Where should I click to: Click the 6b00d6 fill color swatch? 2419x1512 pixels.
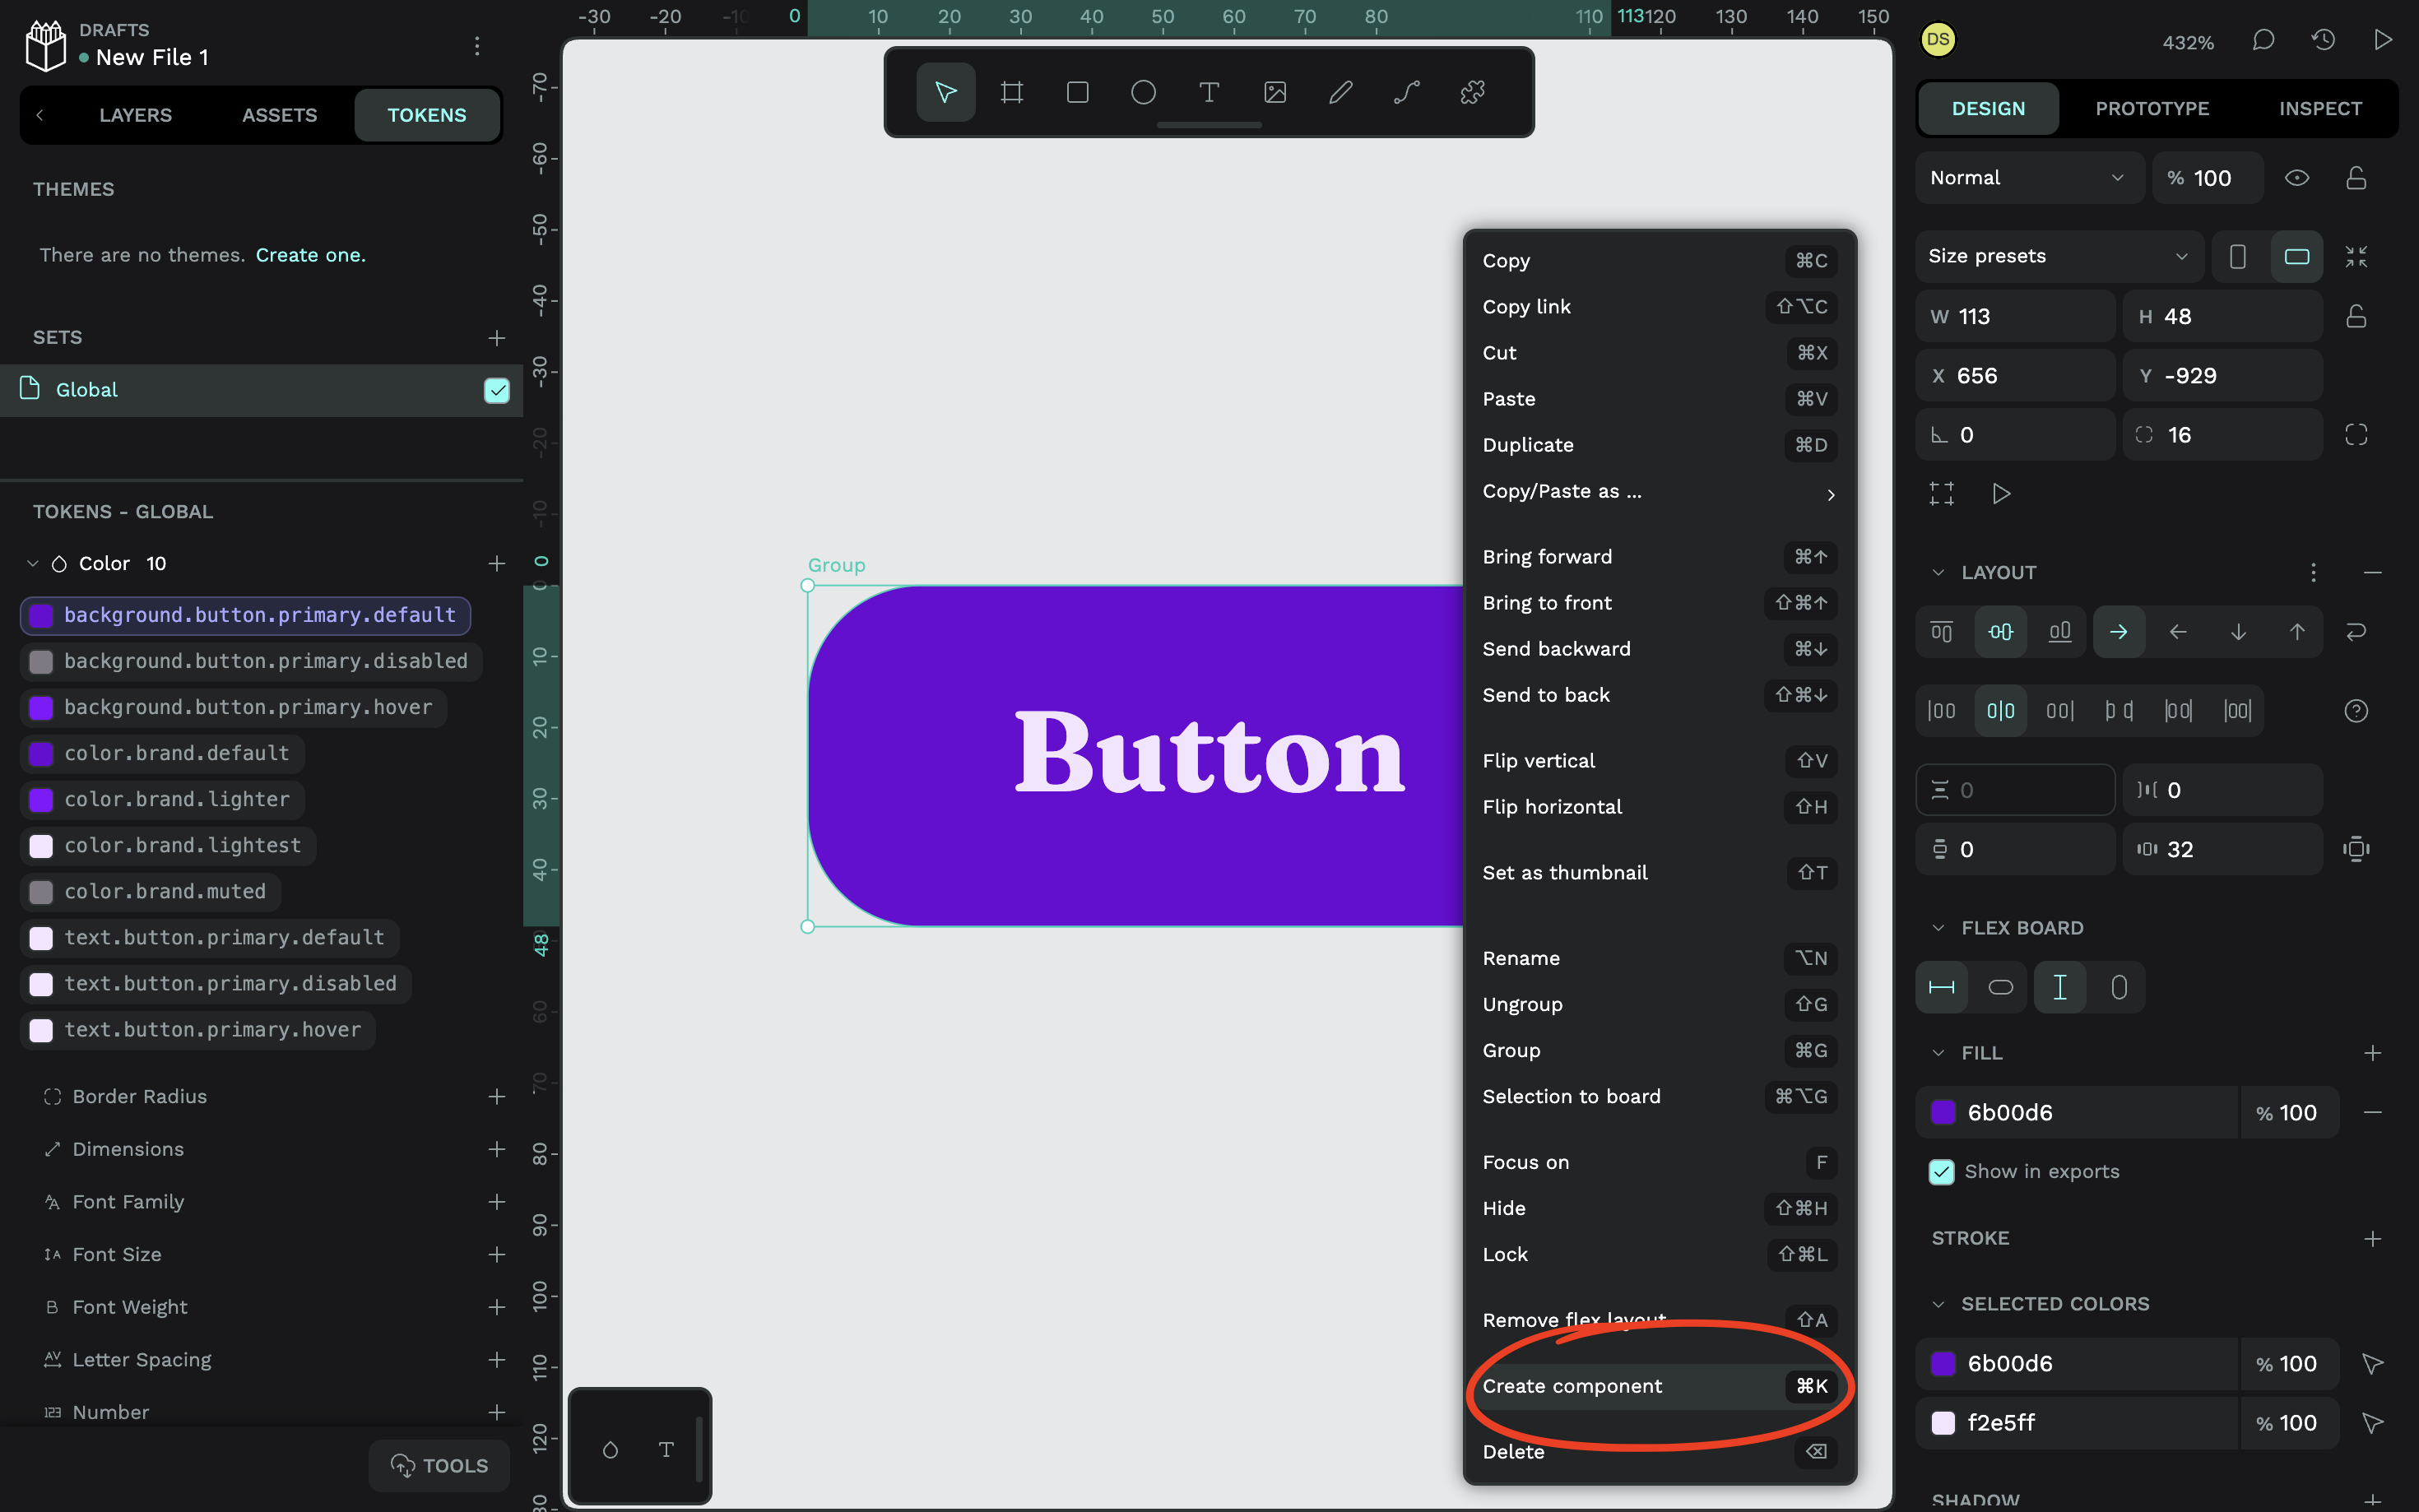point(1944,1112)
